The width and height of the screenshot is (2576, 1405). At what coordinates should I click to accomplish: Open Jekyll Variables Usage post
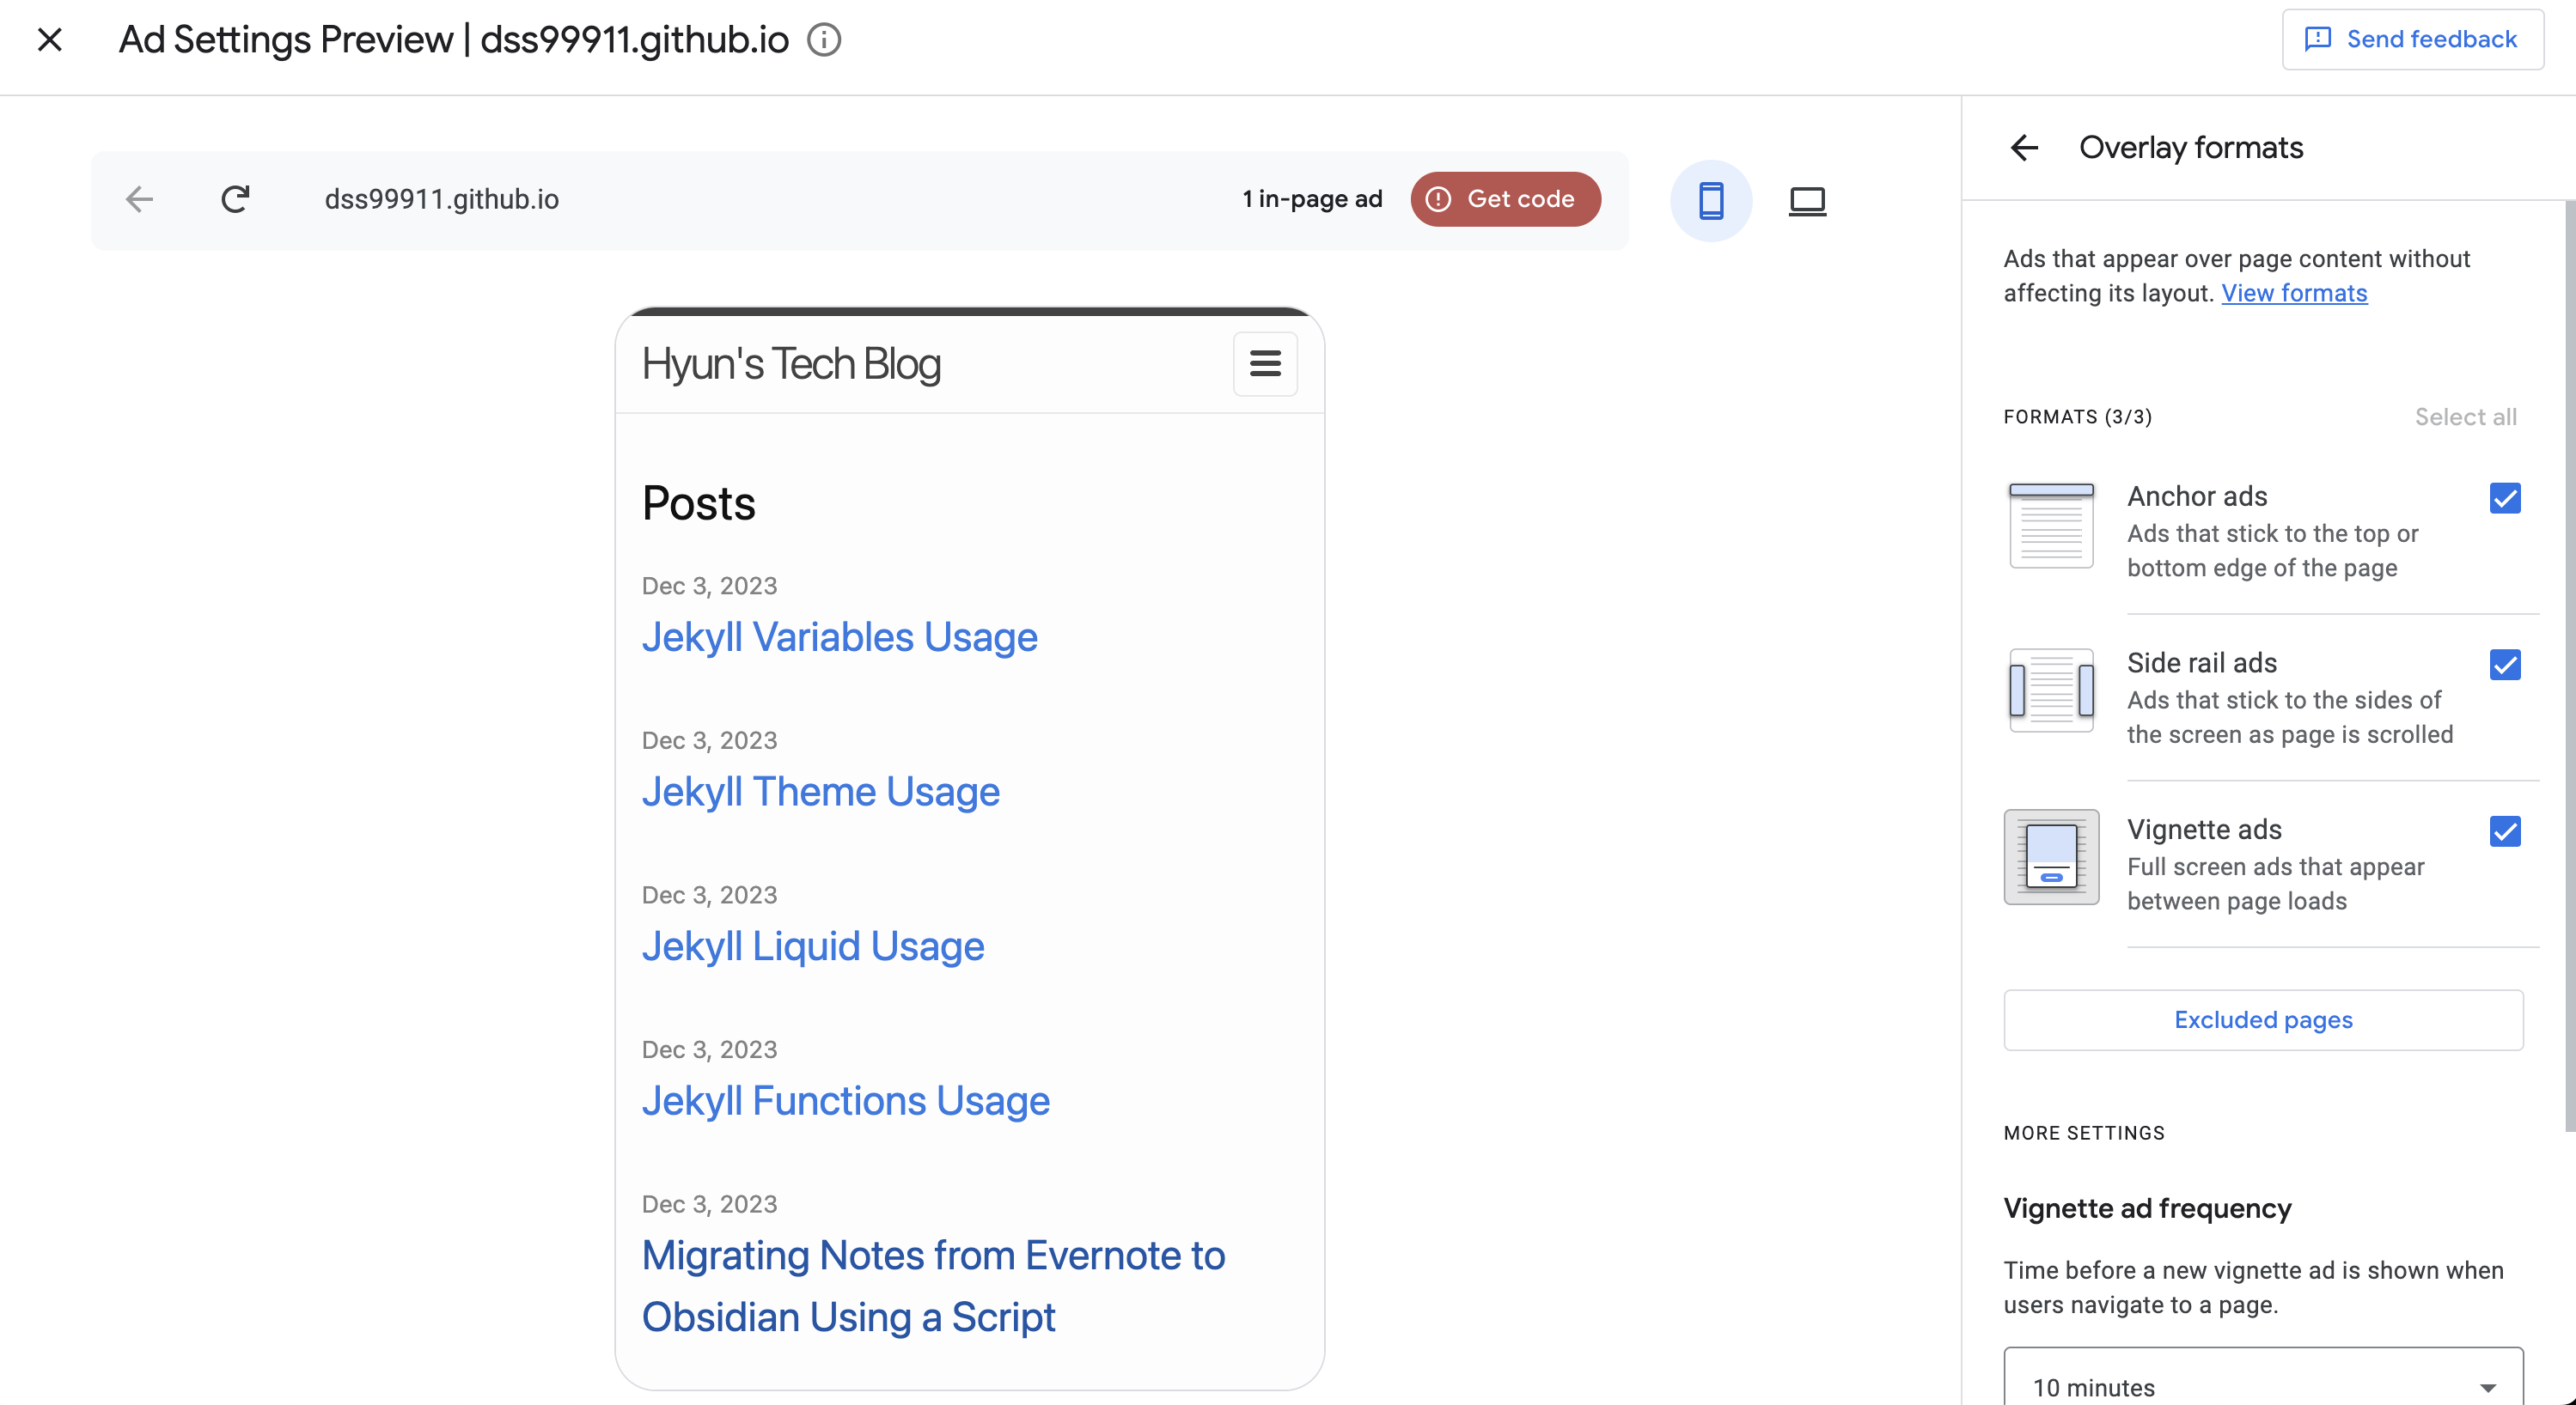coord(839,636)
